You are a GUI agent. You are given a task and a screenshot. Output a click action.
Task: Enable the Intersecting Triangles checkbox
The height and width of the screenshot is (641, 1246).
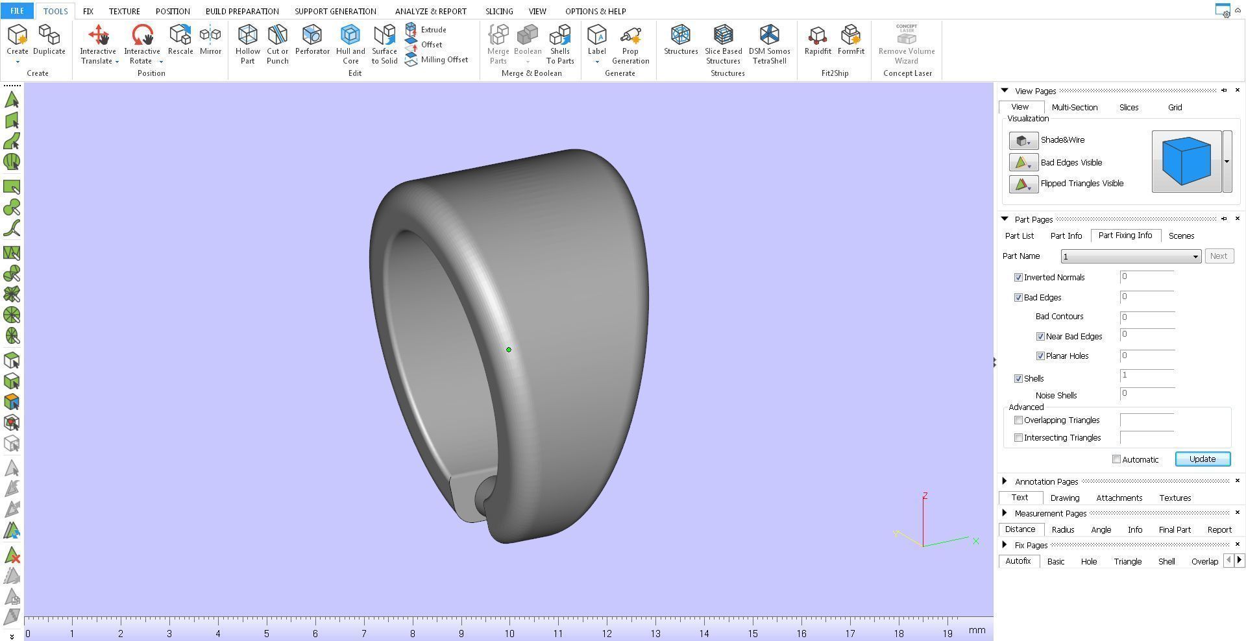tap(1018, 438)
